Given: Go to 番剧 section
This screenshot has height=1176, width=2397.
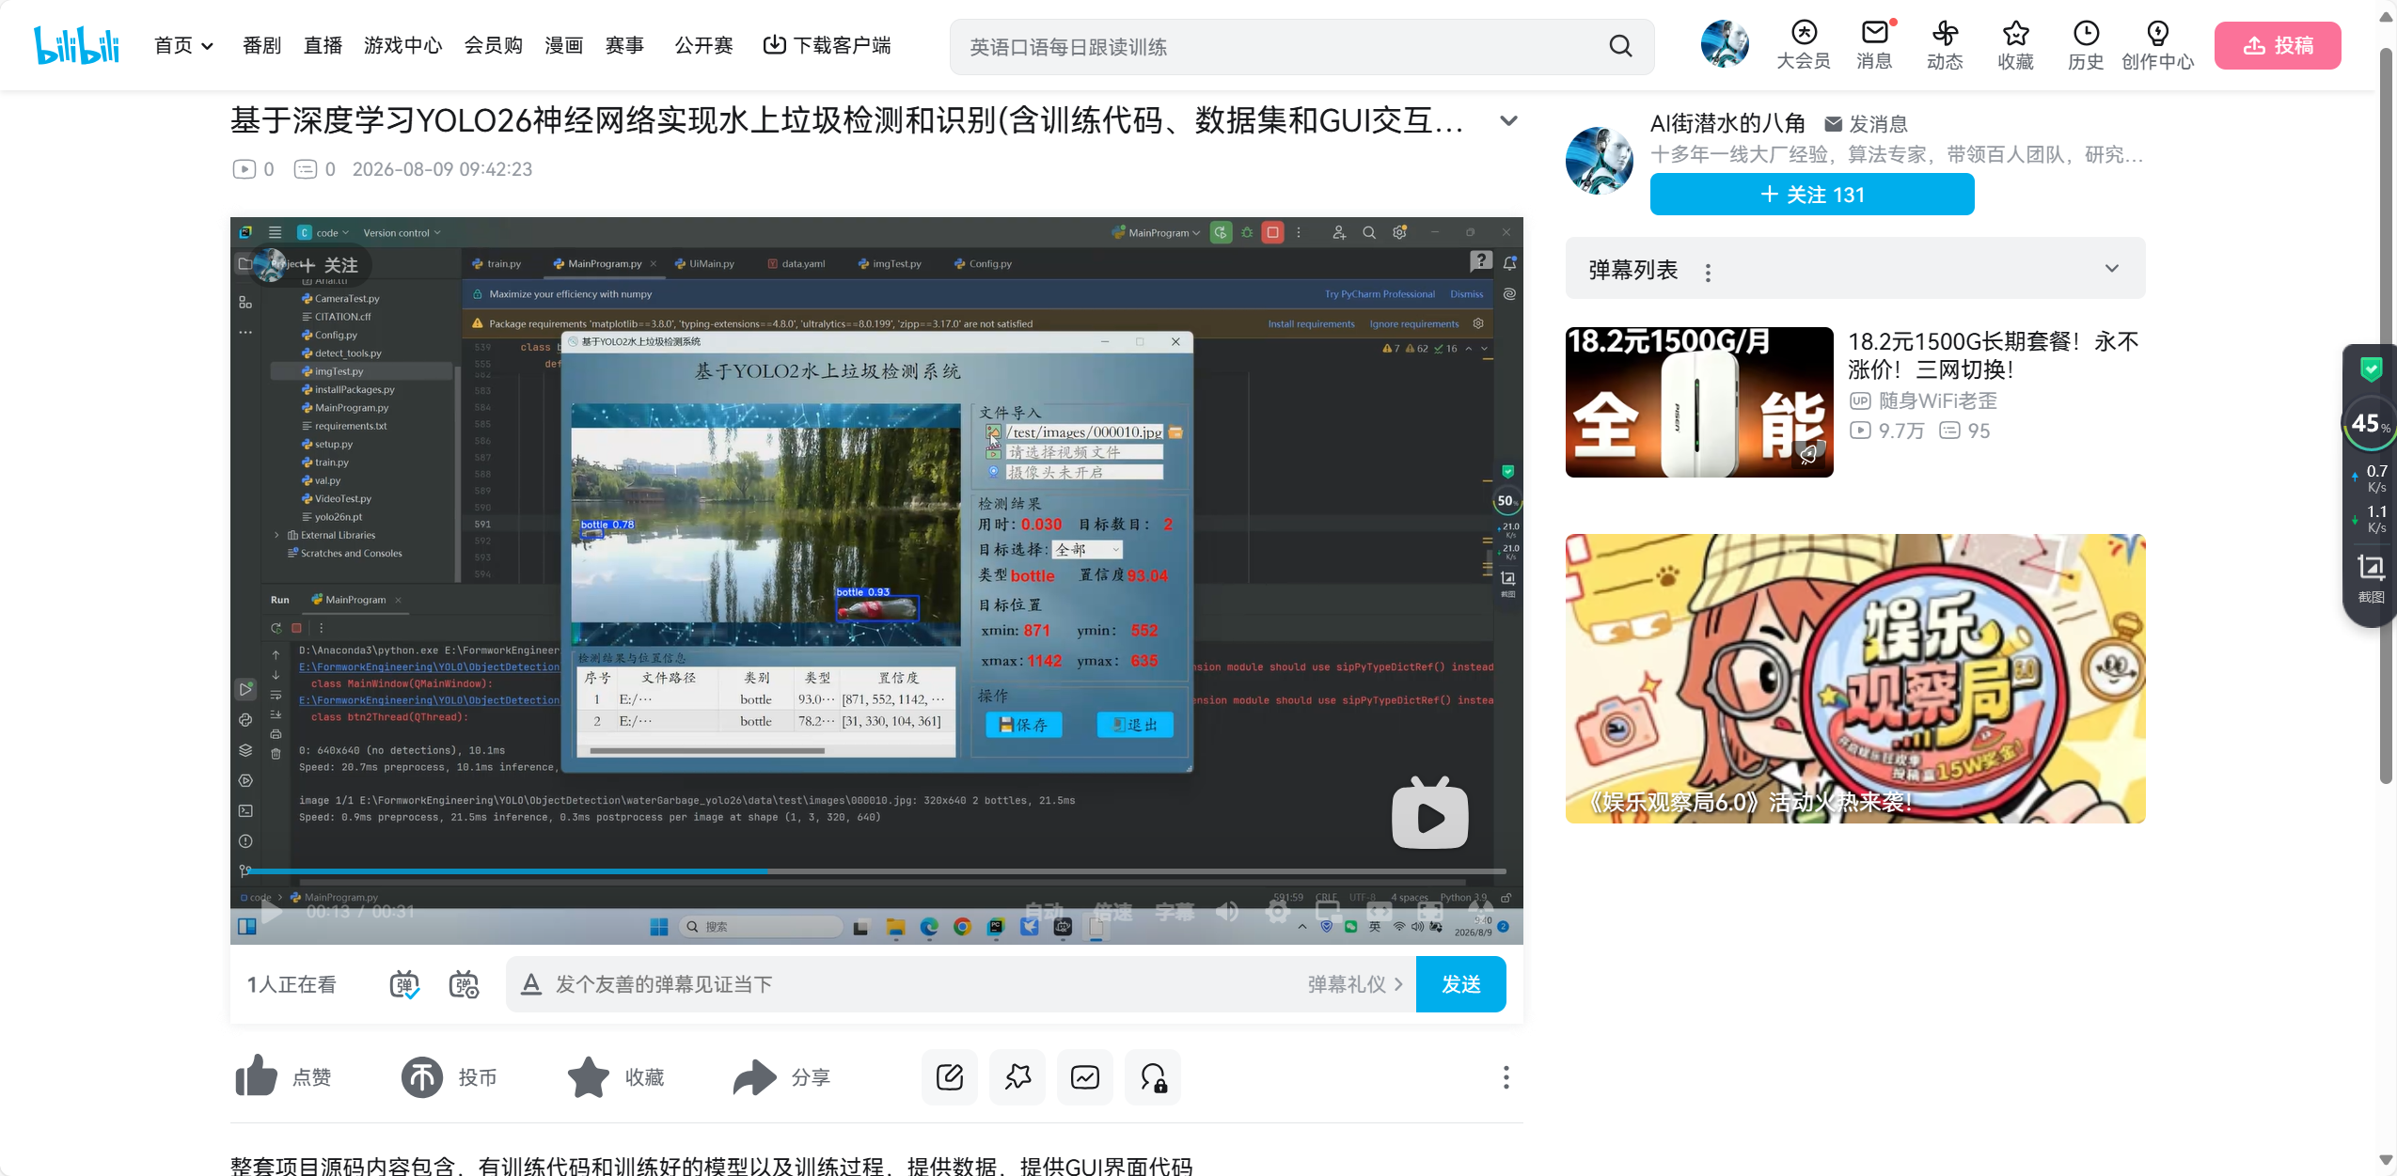Looking at the screenshot, I should coord(261,45).
